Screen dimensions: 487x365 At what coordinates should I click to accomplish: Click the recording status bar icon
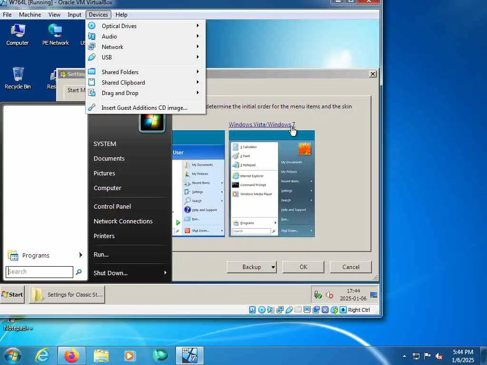pos(316,309)
